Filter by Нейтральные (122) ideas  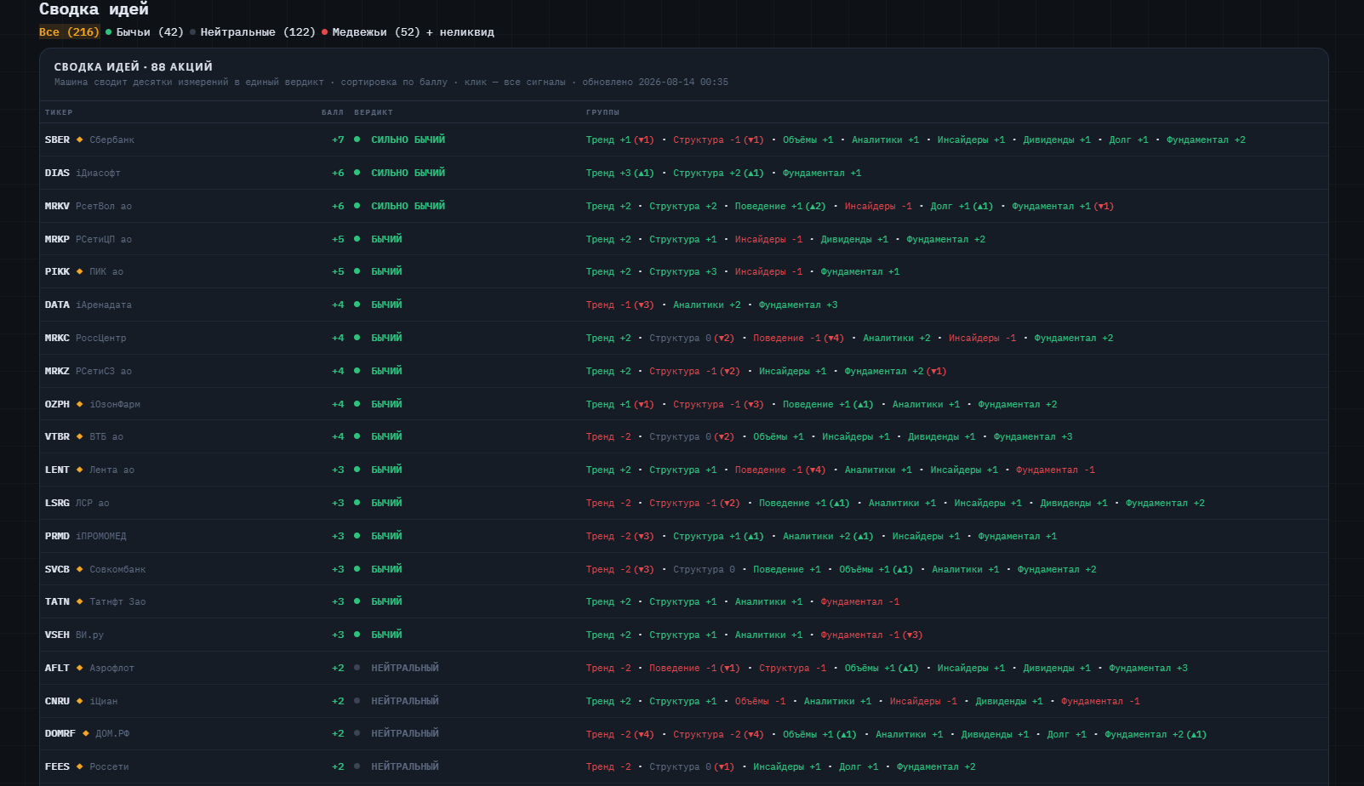click(x=253, y=32)
